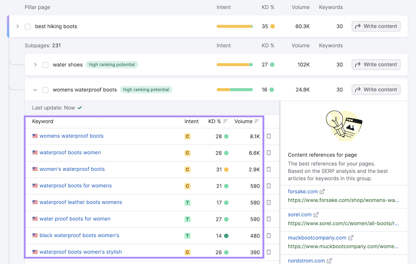
Task: Open sorel.com external link icon
Action: tap(316, 215)
